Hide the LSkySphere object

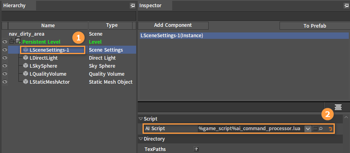pos(5,66)
